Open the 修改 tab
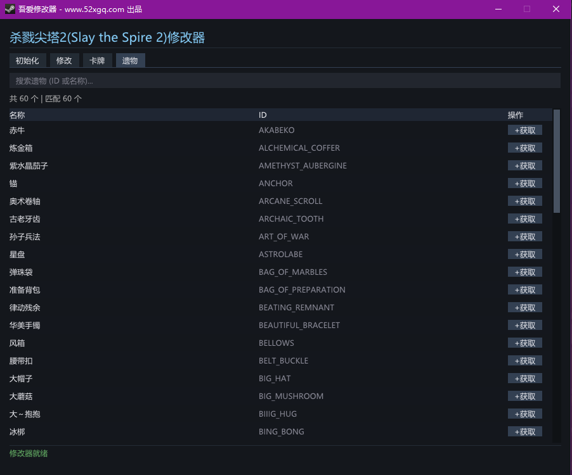 tap(64, 60)
